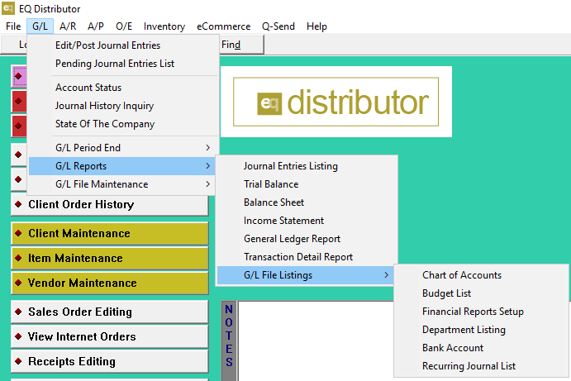571x381 pixels.
Task: Choose Pending Journal Entries List
Action: pyautogui.click(x=123, y=64)
